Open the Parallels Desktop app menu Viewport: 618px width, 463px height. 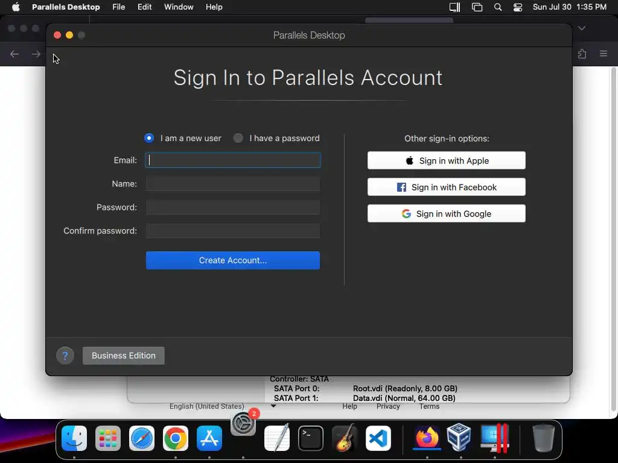(66, 7)
